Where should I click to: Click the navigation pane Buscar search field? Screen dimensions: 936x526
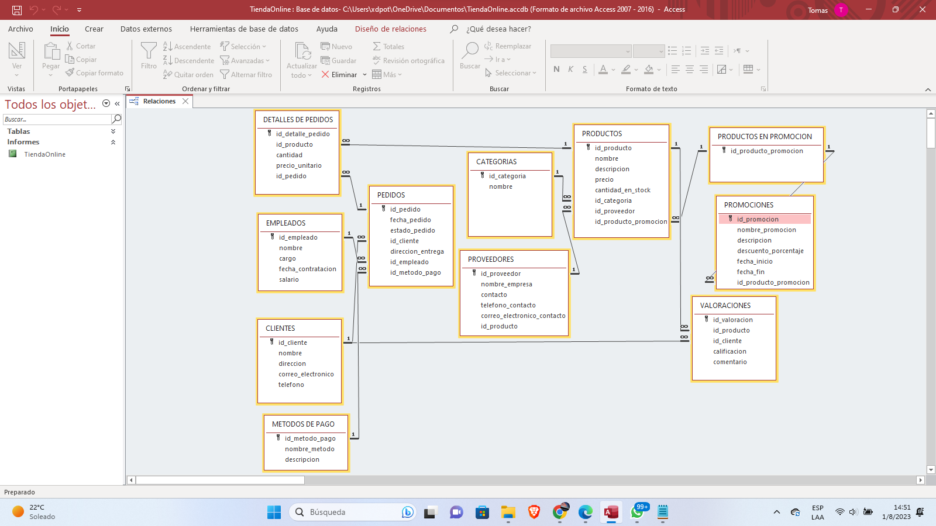57,119
